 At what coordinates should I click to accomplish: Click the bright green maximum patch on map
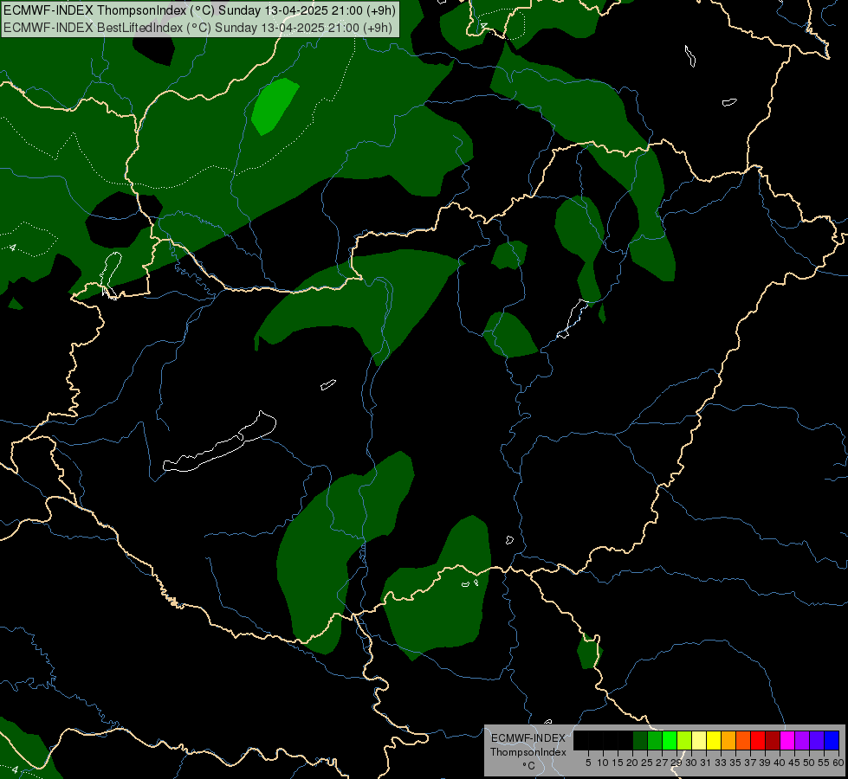click(274, 106)
